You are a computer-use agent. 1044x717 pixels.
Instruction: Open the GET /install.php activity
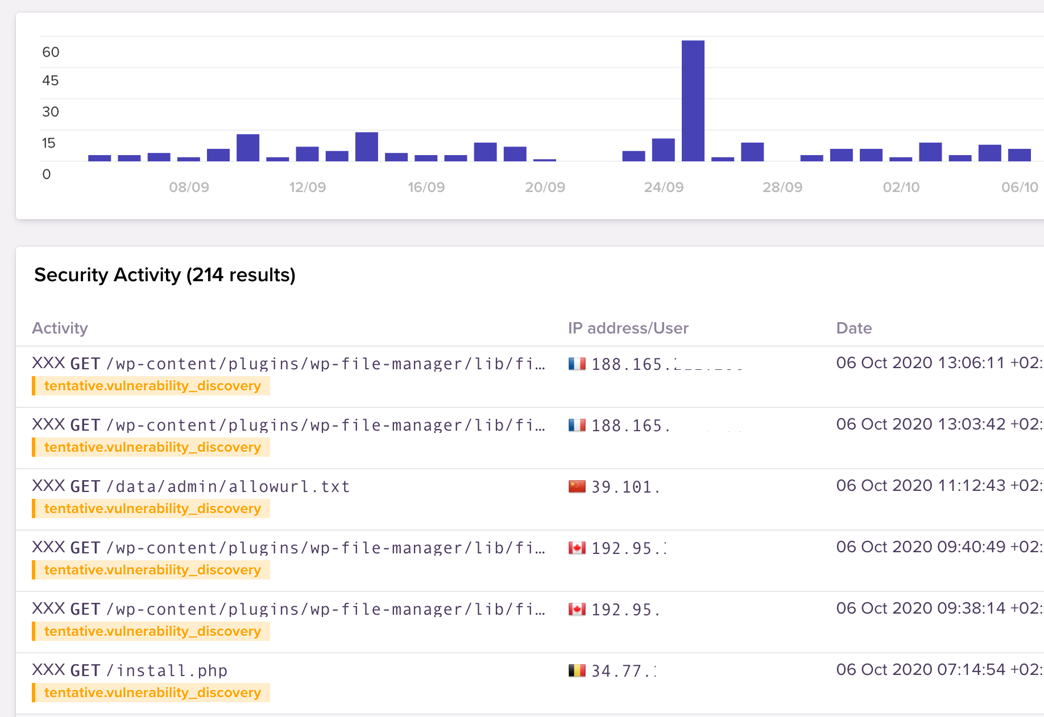coord(130,670)
